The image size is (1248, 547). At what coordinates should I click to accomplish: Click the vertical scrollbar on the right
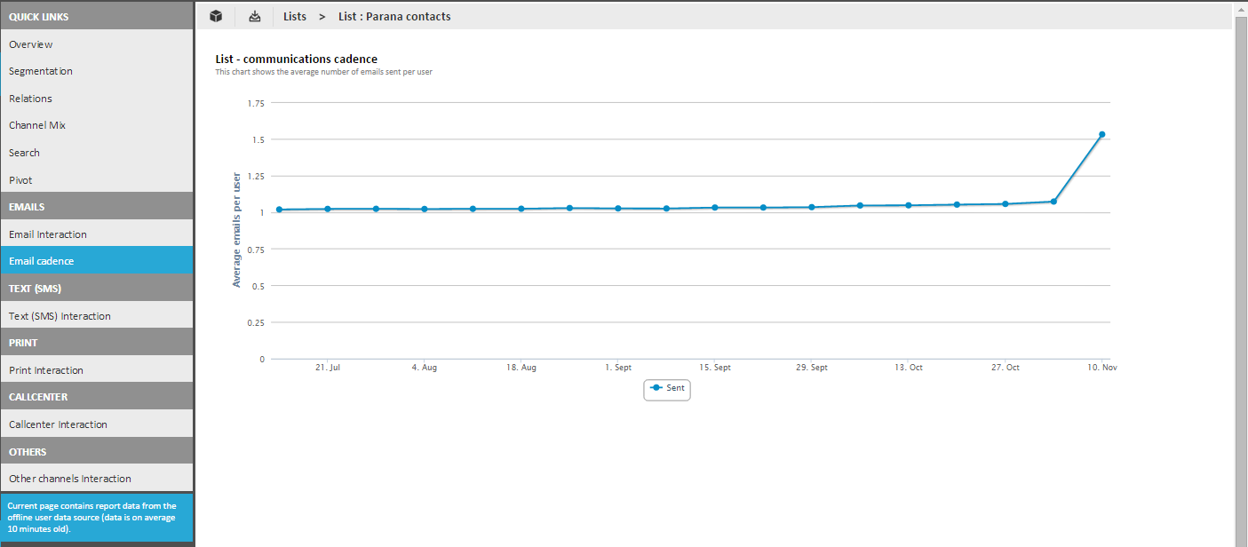pyautogui.click(x=1241, y=266)
